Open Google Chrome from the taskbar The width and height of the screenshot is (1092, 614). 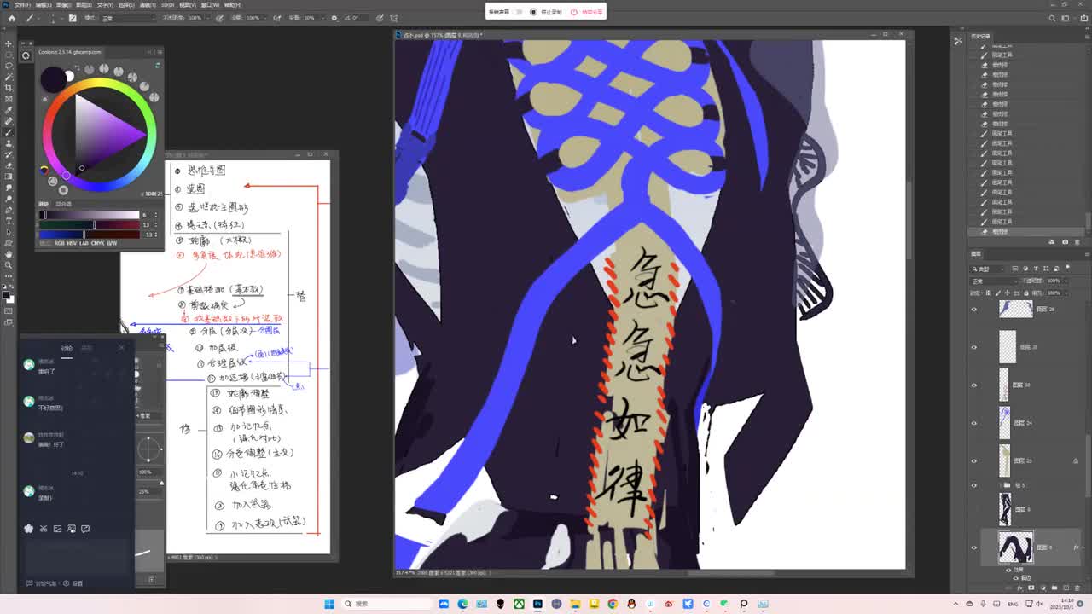613,604
